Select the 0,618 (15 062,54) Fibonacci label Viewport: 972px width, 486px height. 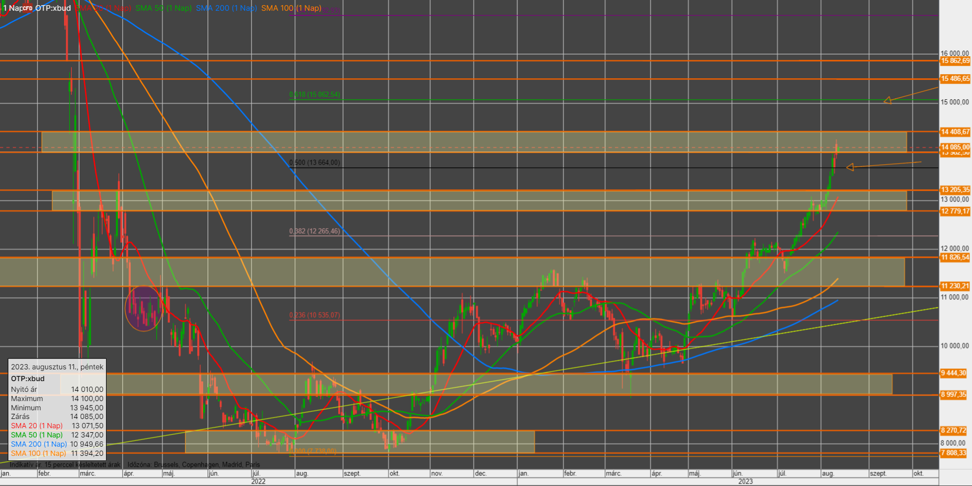(x=315, y=95)
